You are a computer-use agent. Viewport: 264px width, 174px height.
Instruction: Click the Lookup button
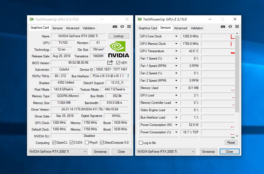[x=119, y=36]
